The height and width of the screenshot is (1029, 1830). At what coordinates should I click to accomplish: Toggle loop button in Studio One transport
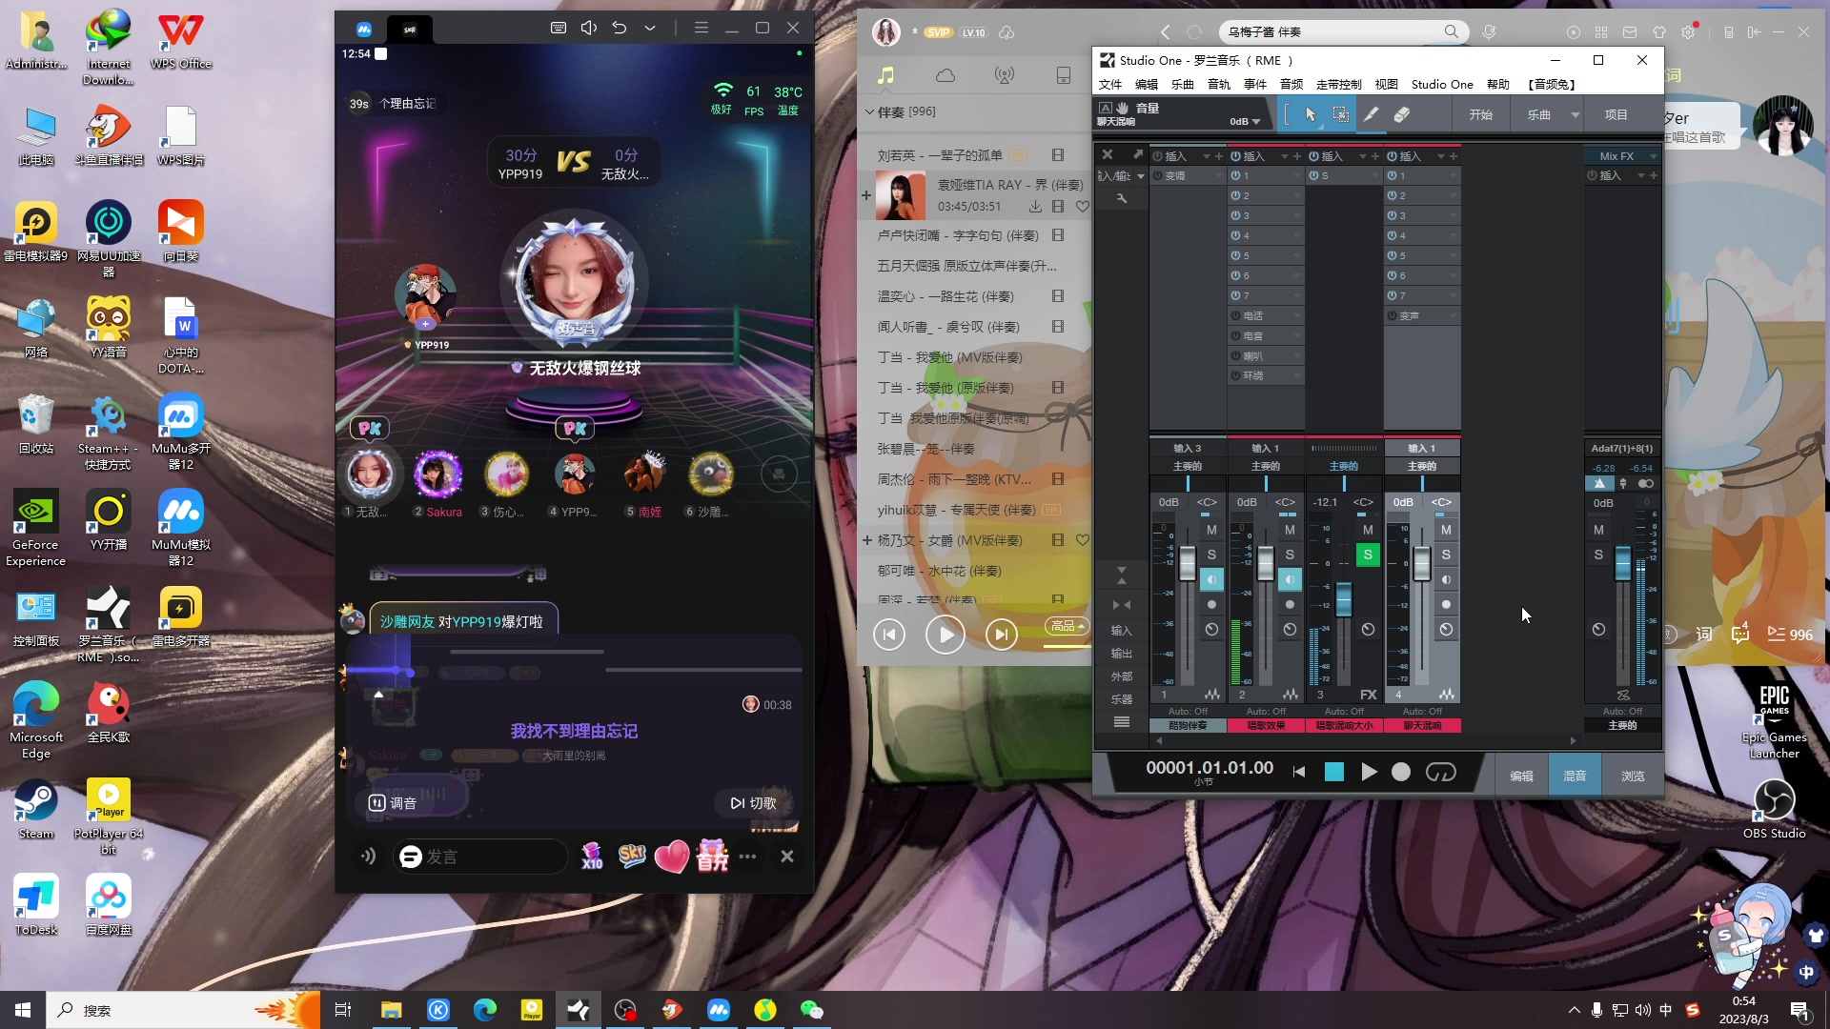point(1441,772)
